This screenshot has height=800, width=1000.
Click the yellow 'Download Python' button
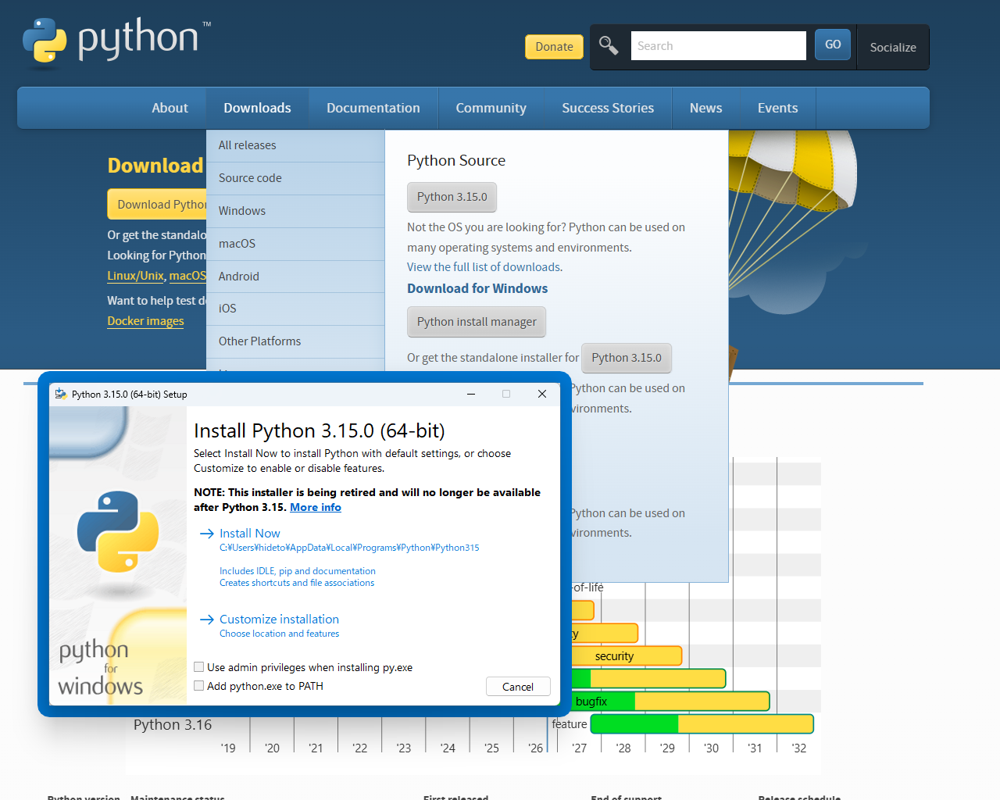[x=157, y=205]
